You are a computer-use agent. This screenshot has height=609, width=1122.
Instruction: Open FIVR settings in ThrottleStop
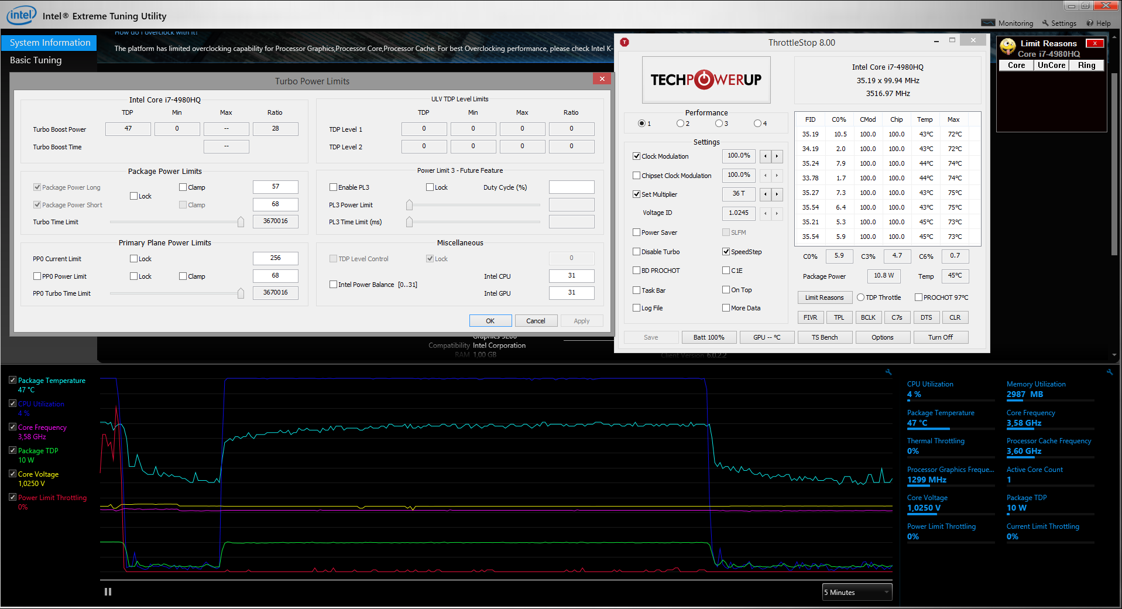[x=810, y=317]
